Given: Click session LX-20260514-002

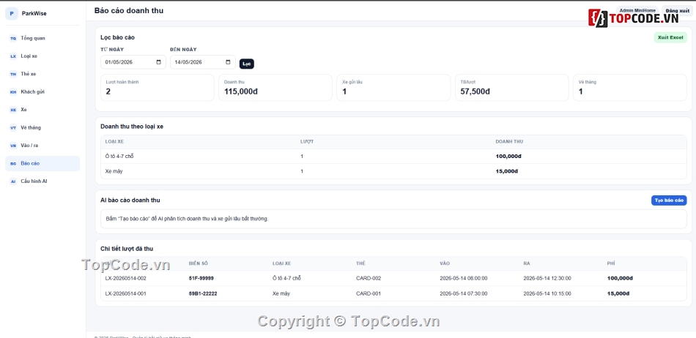Looking at the screenshot, I should 125,278.
